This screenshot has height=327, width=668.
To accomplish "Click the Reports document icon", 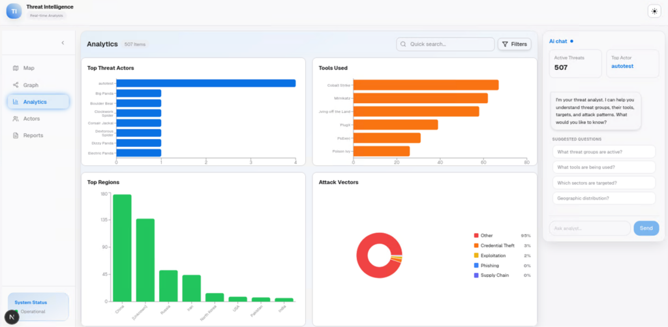I will 16,136.
